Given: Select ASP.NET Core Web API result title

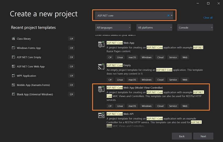Looking at the screenshot, I should pyautogui.click(x=120, y=114).
